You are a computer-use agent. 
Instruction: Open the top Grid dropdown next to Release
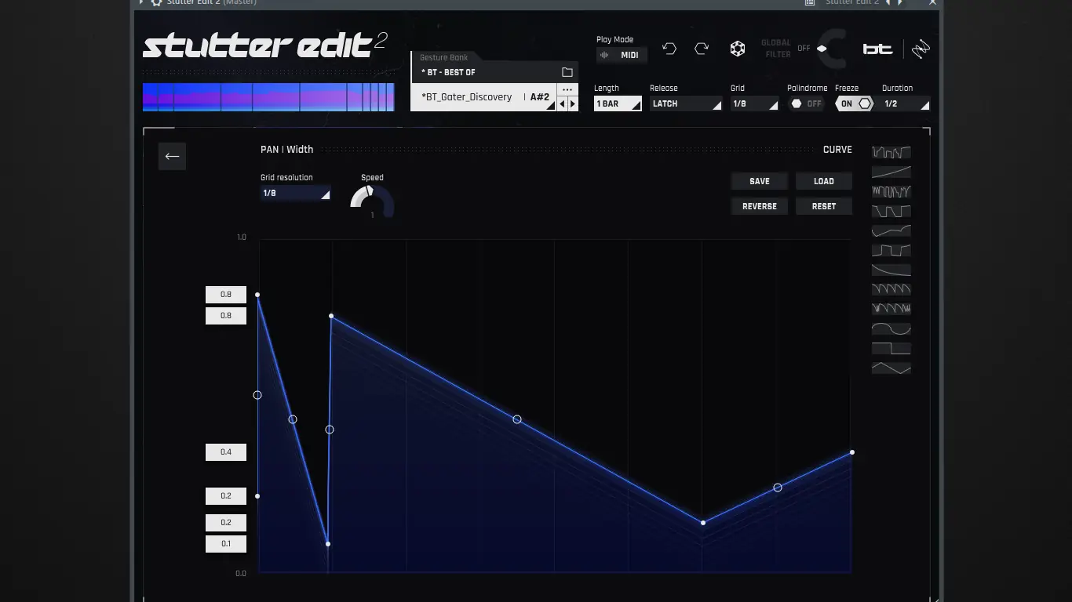pos(754,103)
